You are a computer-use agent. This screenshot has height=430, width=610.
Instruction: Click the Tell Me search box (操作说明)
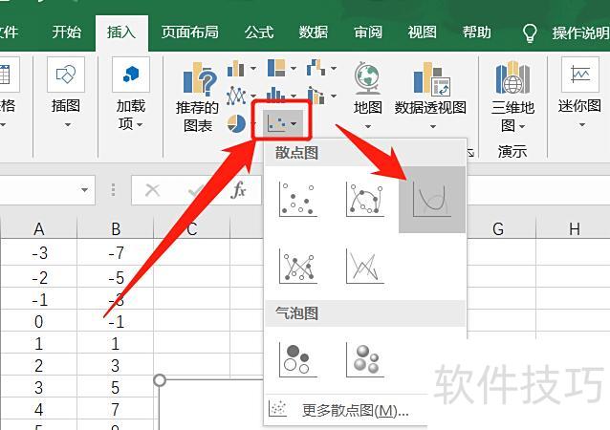580,32
